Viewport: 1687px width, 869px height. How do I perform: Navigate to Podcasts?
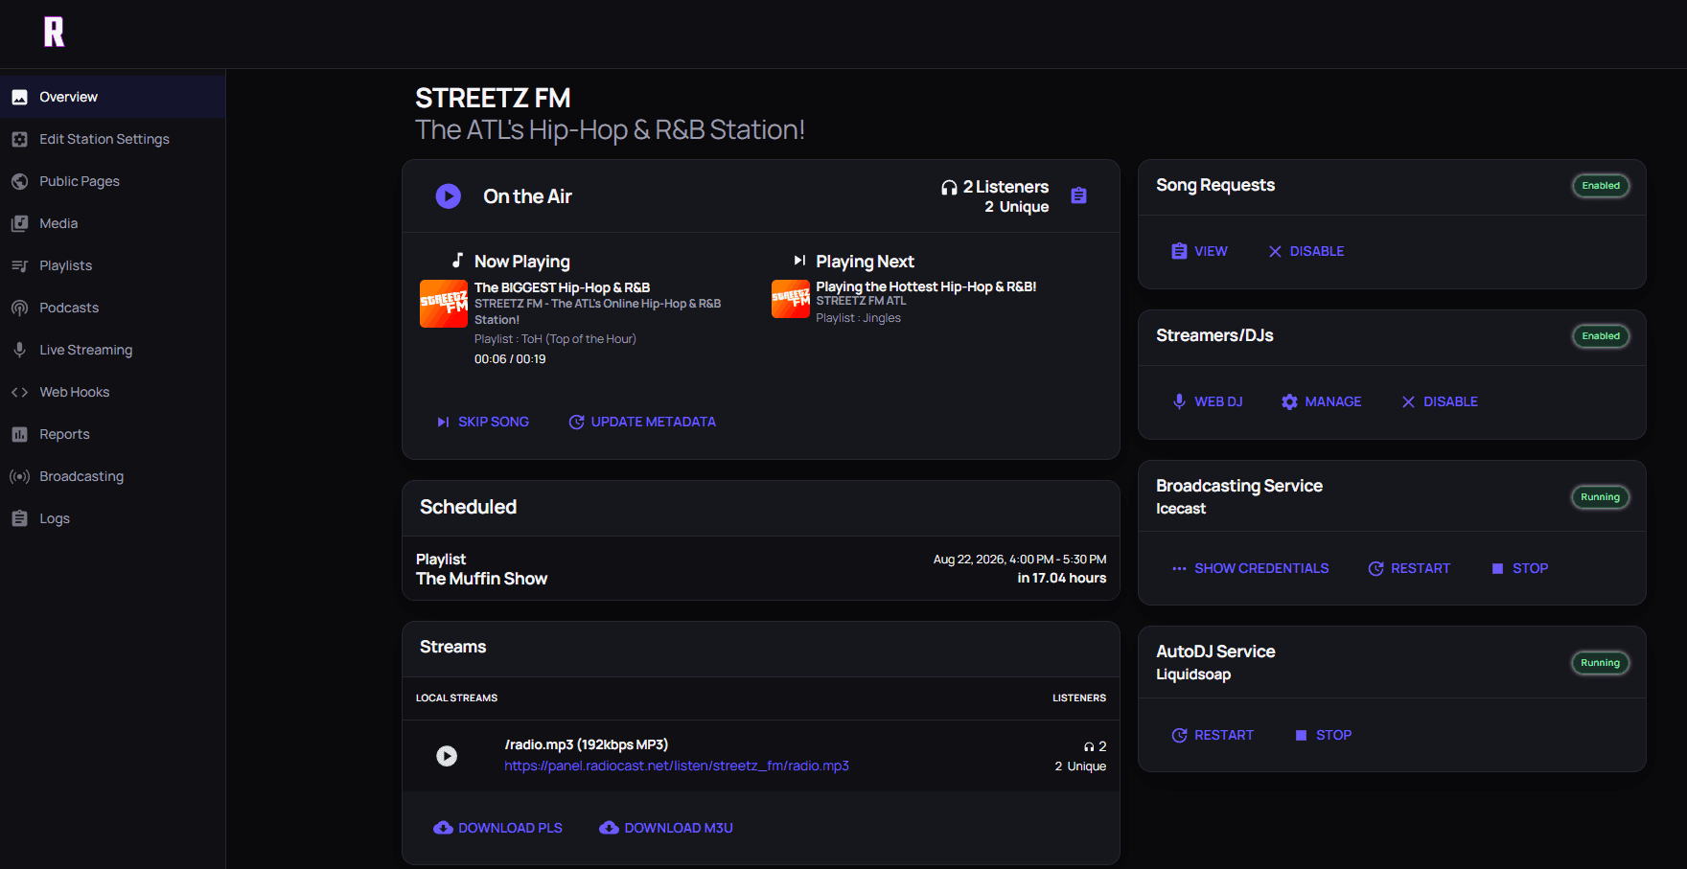(112, 308)
